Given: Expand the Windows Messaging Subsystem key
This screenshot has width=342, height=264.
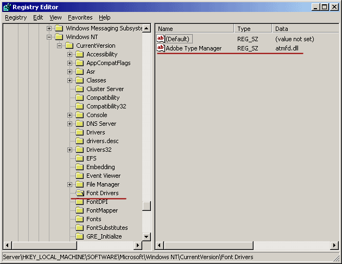Looking at the screenshot, I should click(x=49, y=28).
